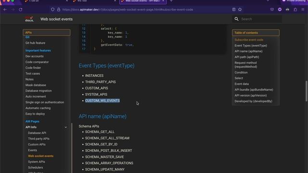Click the API name (apiName) heading
The image size is (308, 173).
(103, 116)
